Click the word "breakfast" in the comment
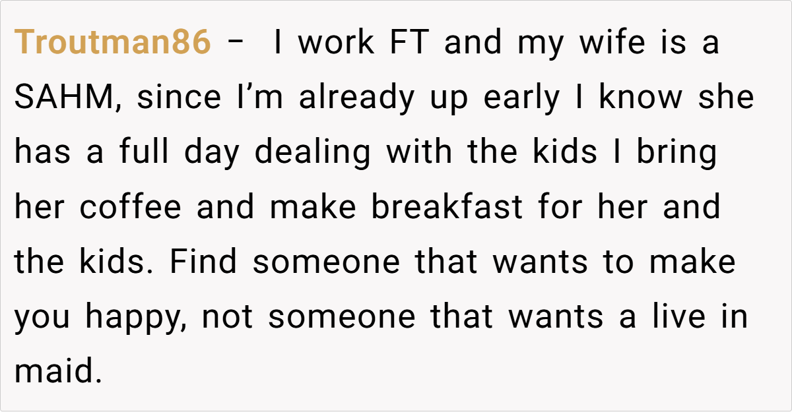Screen dimensions: 792x412 [x=447, y=208]
